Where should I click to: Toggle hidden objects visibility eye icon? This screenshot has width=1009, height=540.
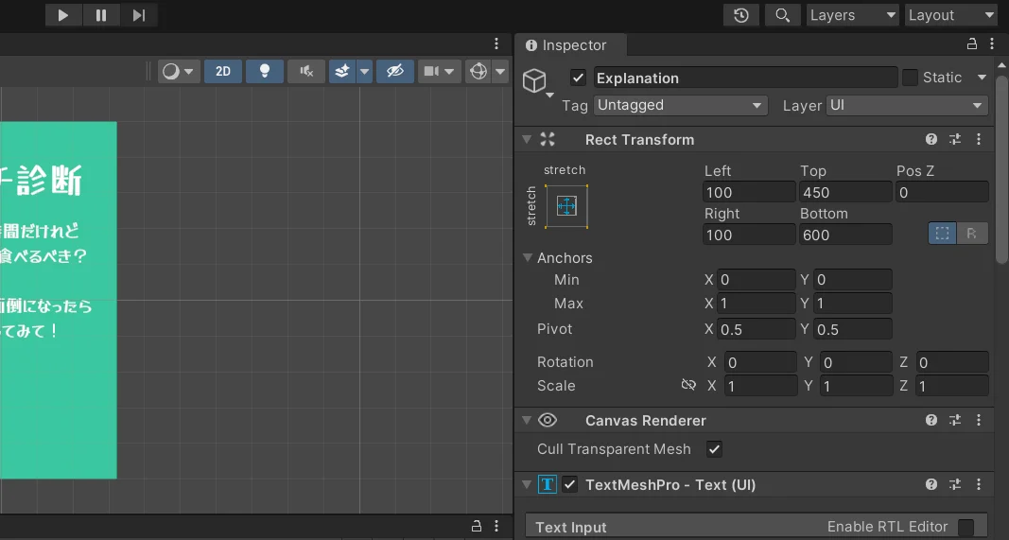395,71
